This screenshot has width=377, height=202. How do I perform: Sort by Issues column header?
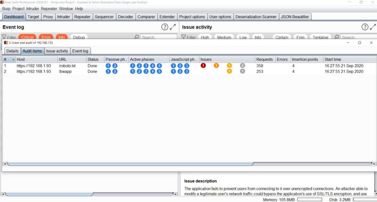[x=227, y=59]
